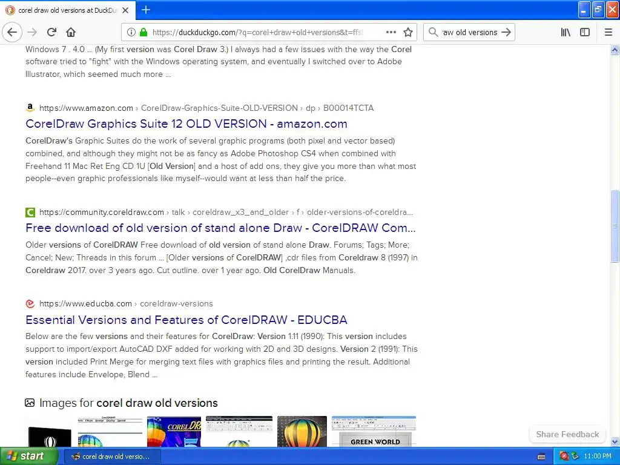Select the corel draw old versions tab
This screenshot has height=465, width=620.
pyautogui.click(x=68, y=10)
